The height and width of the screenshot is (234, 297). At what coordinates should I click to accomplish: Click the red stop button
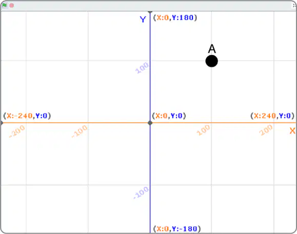[x=12, y=6]
